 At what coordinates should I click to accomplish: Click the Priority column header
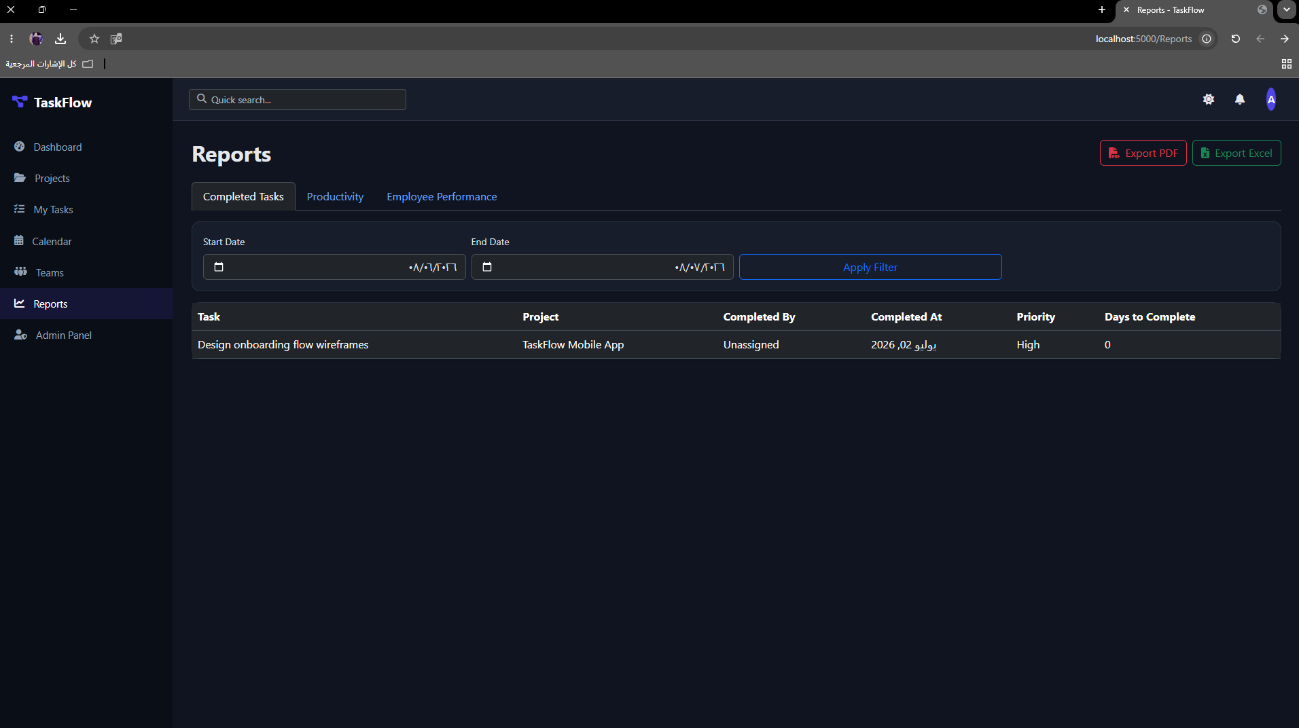pyautogui.click(x=1035, y=316)
